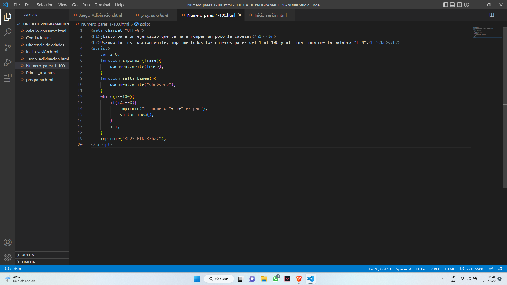Show hidden system tray icons chevron
This screenshot has height=285, width=507.
(x=443, y=279)
